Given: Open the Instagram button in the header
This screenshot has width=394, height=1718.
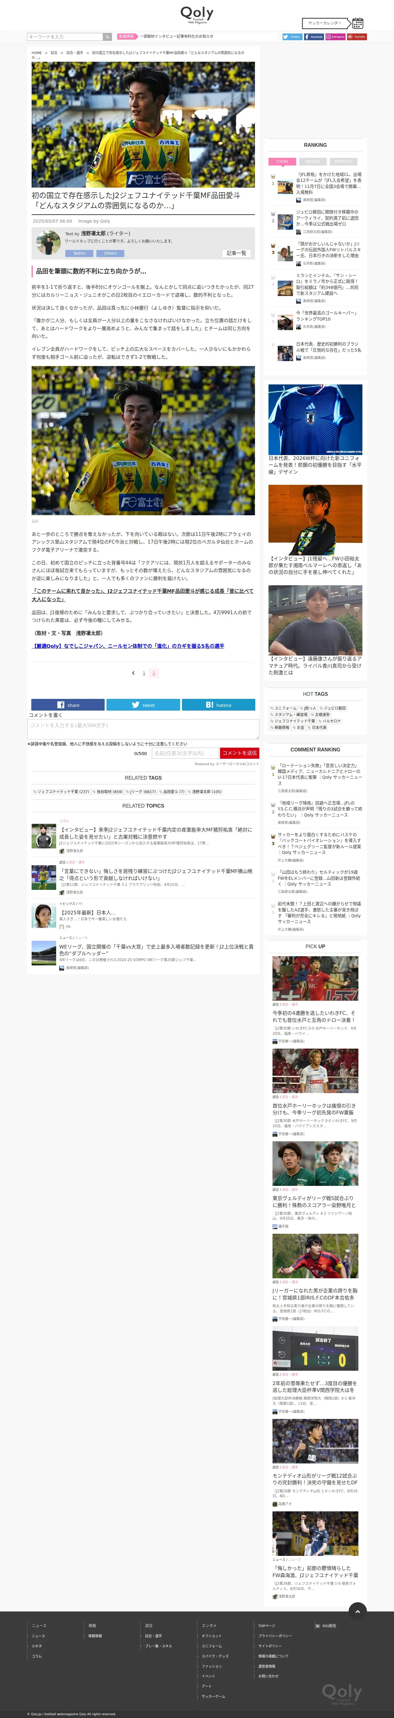Looking at the screenshot, I should 335,37.
